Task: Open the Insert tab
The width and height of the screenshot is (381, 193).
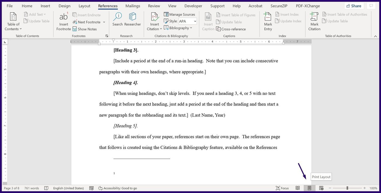Action: pyautogui.click(x=45, y=6)
